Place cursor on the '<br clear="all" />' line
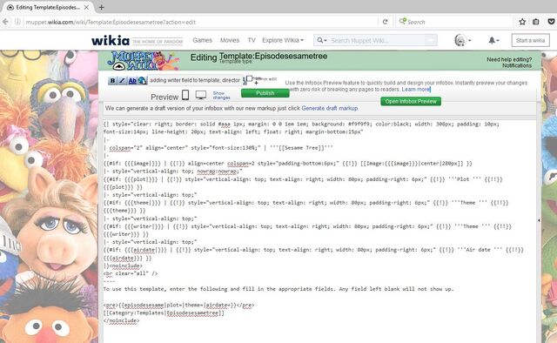Screen dimensions: 557x343 [x=131, y=273]
